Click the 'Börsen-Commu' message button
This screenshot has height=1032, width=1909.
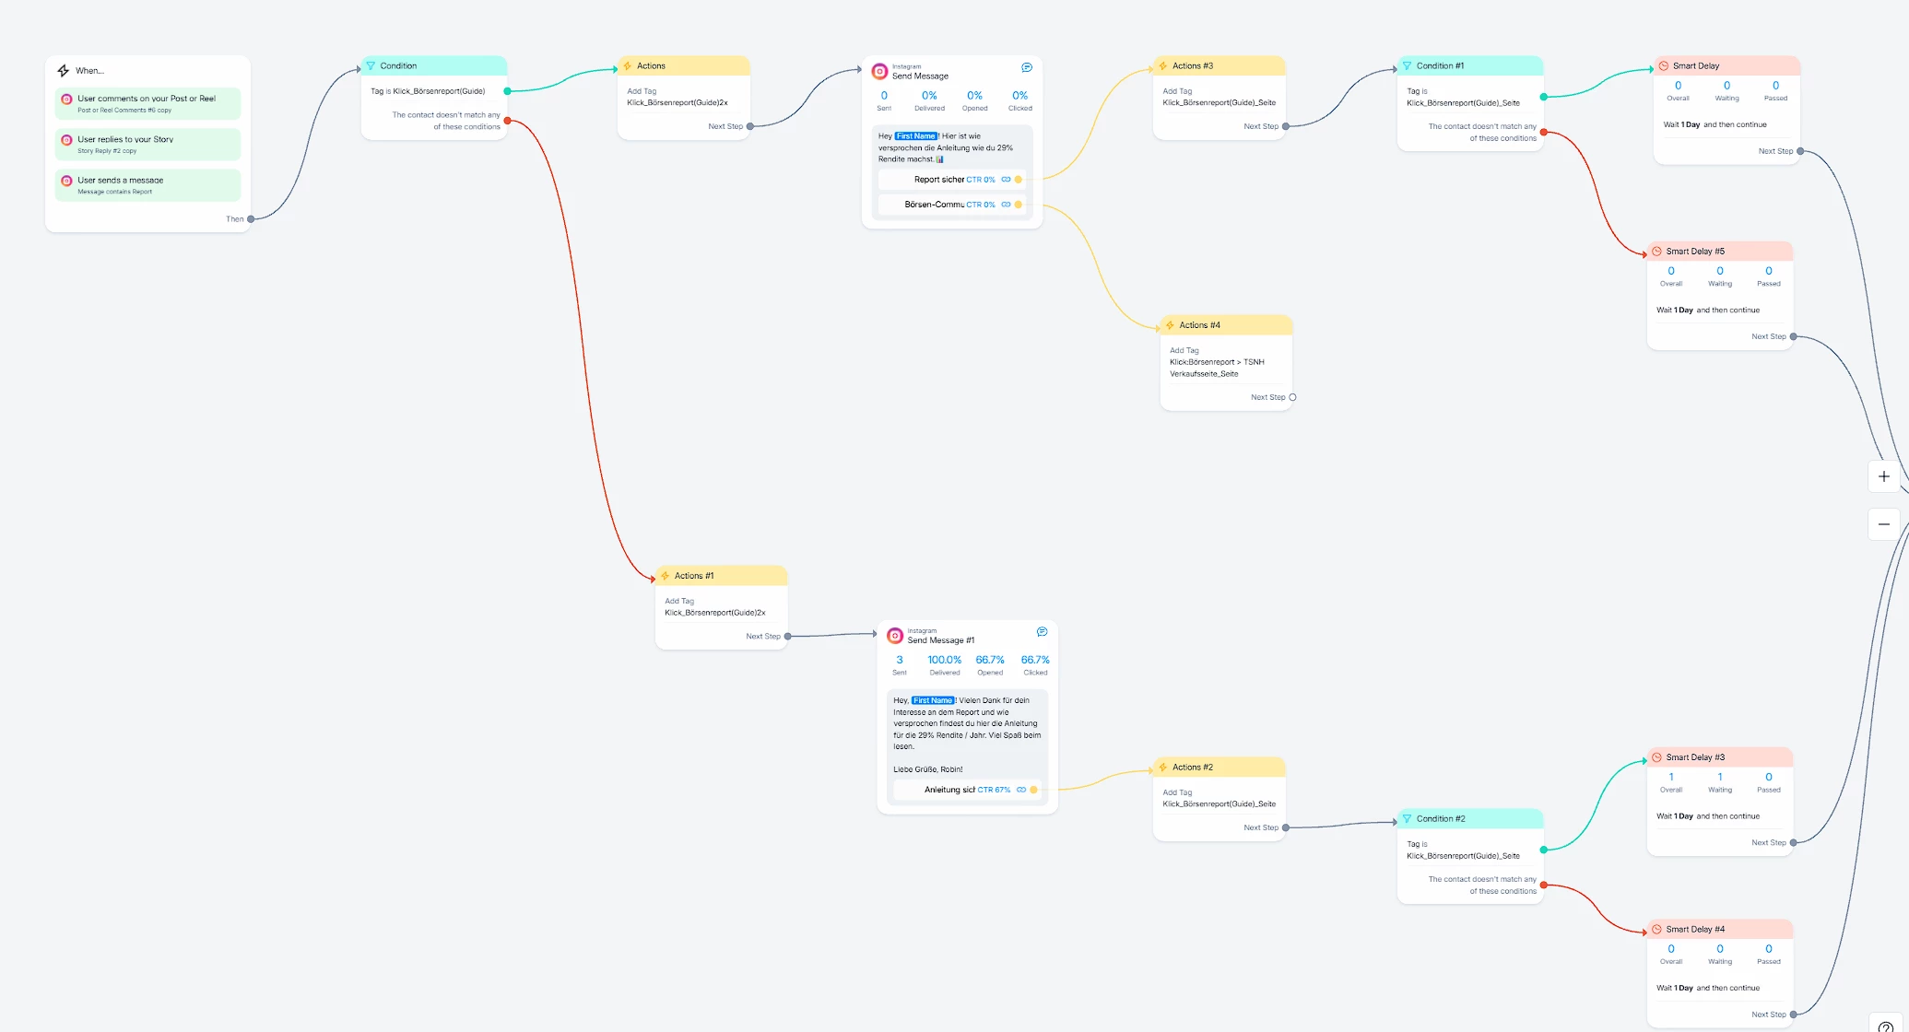coord(951,205)
